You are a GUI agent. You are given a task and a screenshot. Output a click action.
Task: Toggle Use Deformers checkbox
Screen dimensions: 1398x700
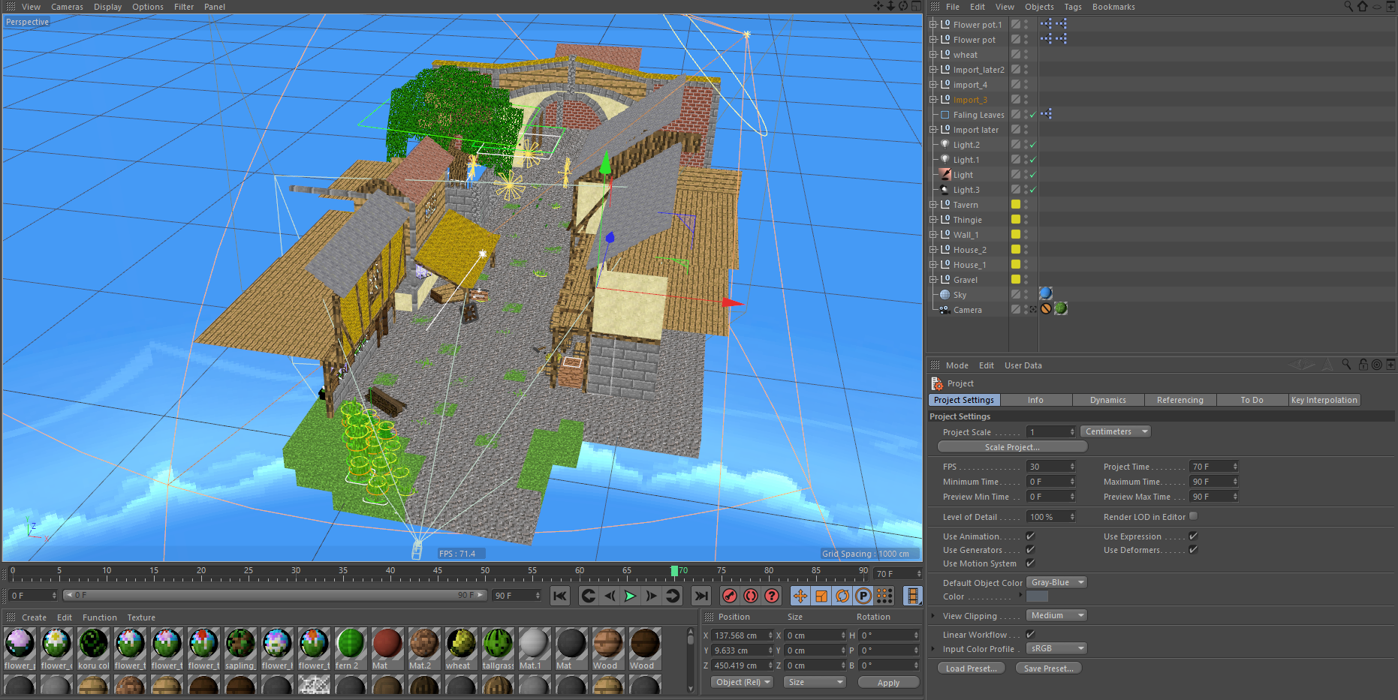pyautogui.click(x=1193, y=549)
